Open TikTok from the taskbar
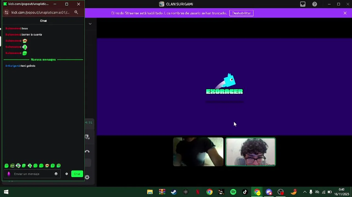The image size is (352, 197). [x=245, y=192]
